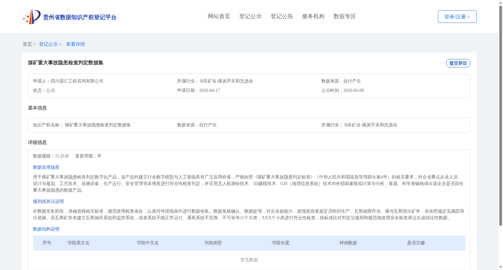Click the 数据应用场景 subheading
Viewport: 503px width, 270px height.
[x=46, y=167]
